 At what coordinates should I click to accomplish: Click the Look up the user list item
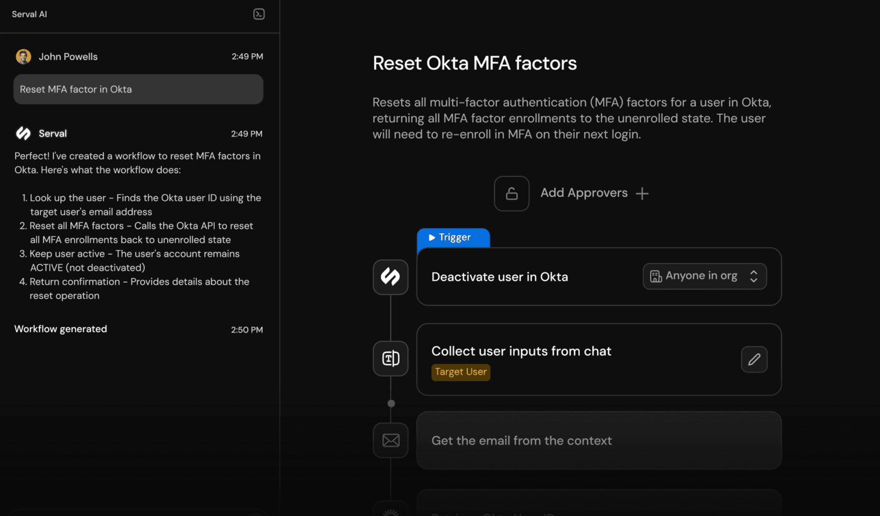click(x=141, y=205)
